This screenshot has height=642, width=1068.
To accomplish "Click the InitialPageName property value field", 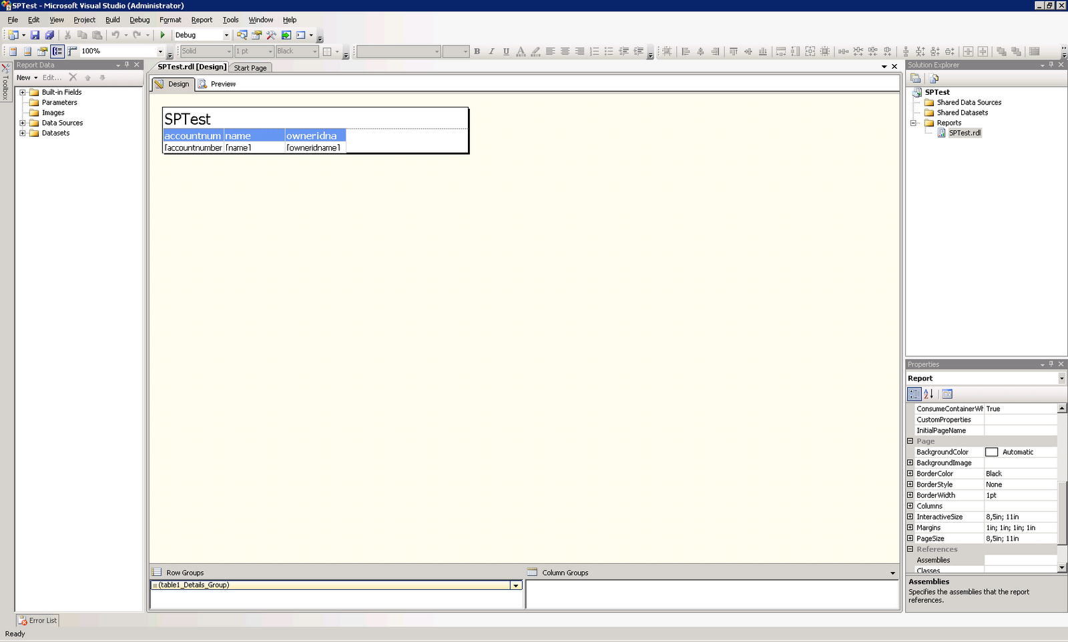I will (1021, 430).
